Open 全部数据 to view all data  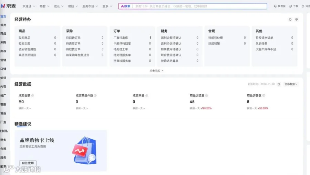(291, 84)
